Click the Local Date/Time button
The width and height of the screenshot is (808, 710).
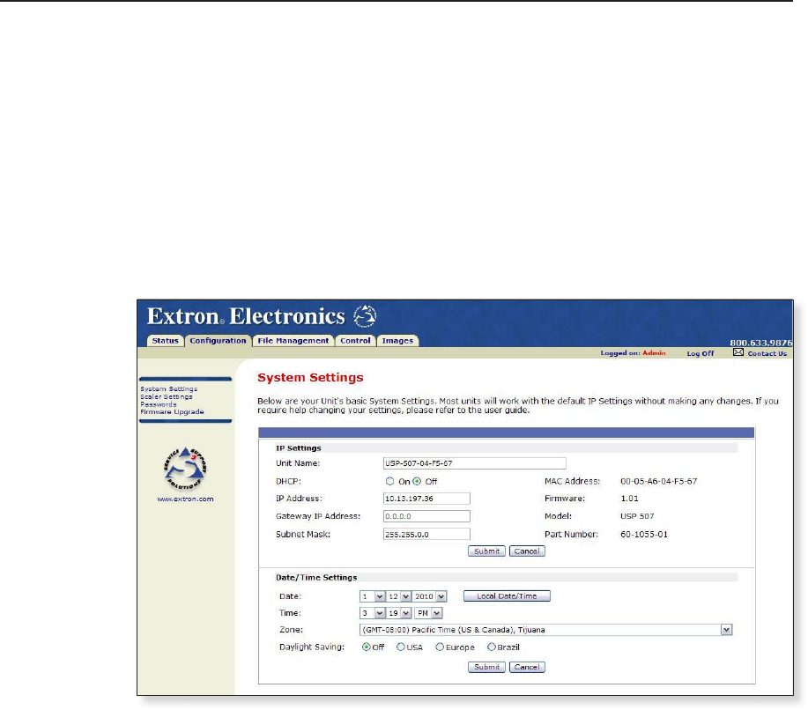click(x=507, y=596)
